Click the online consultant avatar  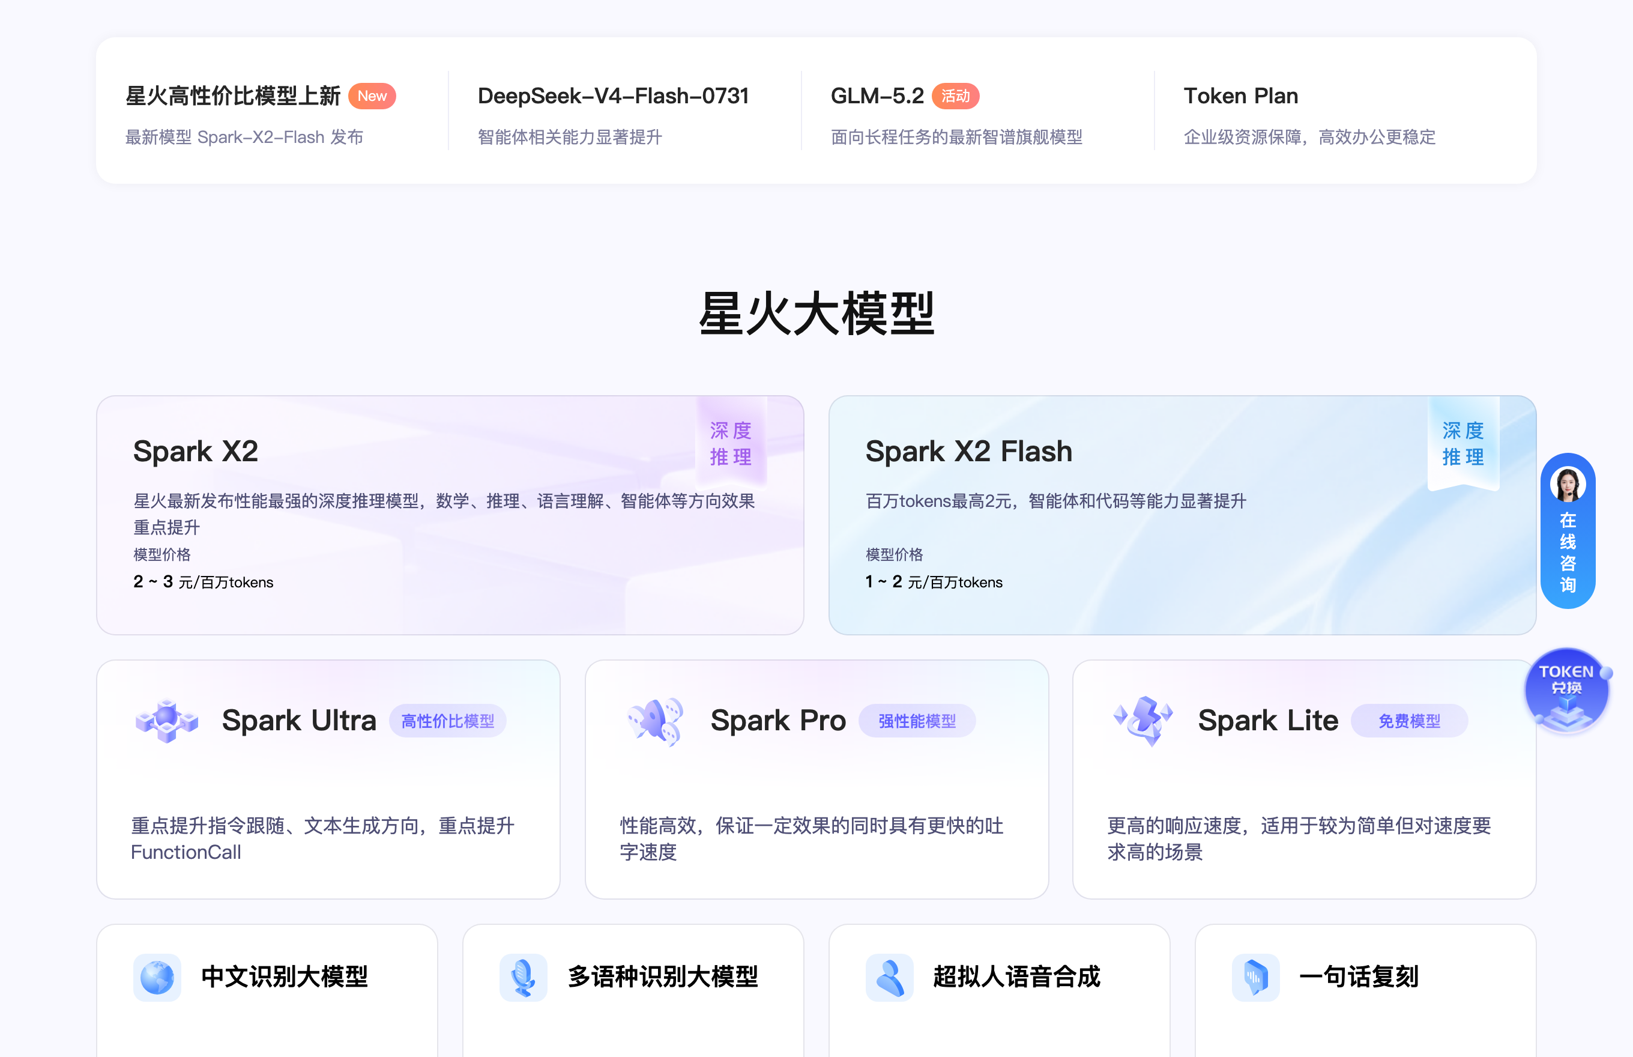pyautogui.click(x=1568, y=484)
